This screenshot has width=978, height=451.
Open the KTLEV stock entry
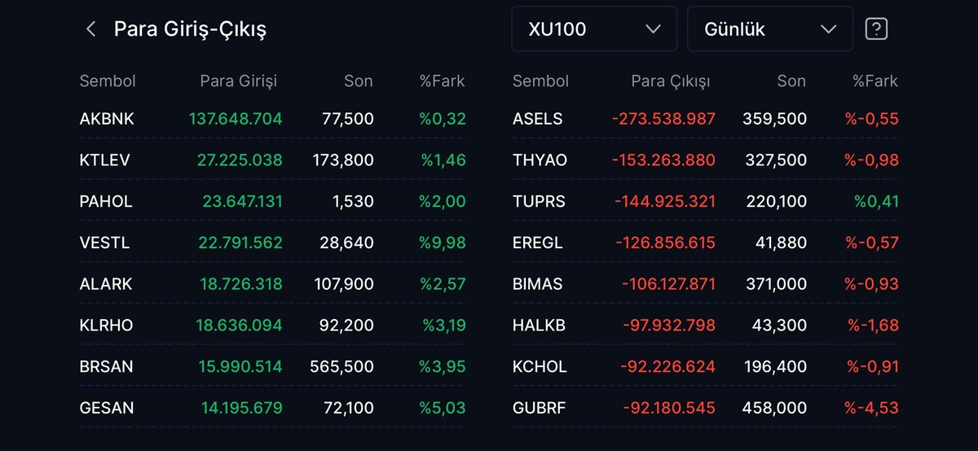[273, 160]
